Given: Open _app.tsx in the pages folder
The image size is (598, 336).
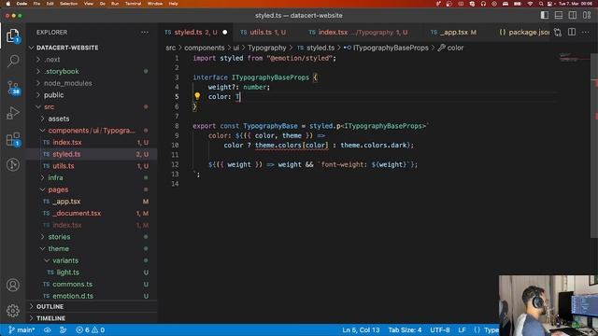Looking at the screenshot, I should coord(66,202).
